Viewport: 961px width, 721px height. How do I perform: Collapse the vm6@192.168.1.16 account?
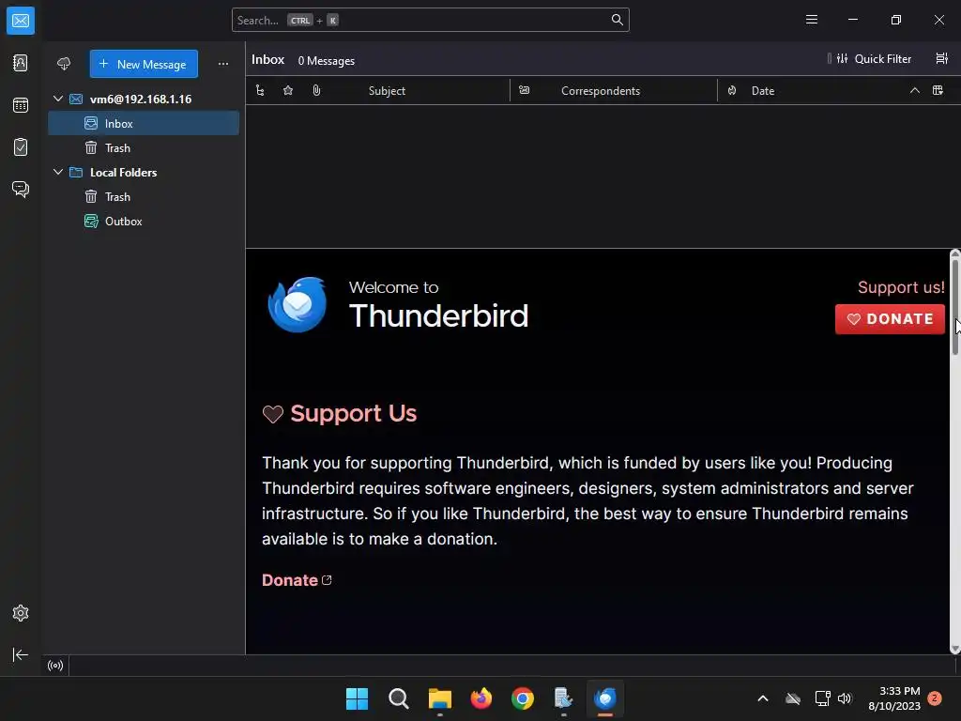point(58,99)
